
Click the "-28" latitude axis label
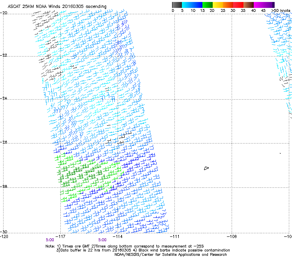[4, 187]
